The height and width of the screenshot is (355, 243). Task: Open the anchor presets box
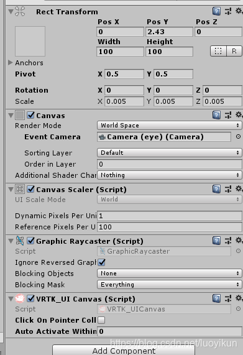[30, 41]
